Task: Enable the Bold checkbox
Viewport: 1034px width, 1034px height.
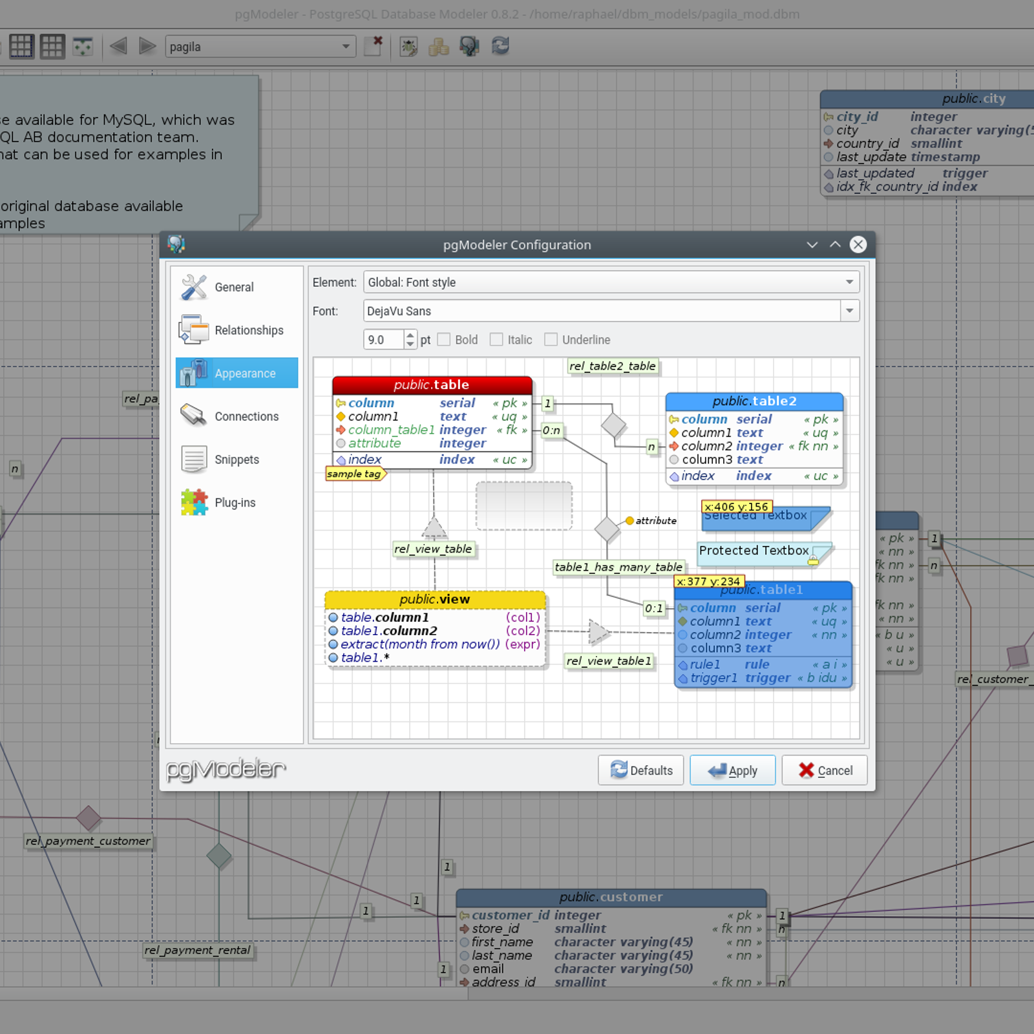Action: [x=443, y=339]
